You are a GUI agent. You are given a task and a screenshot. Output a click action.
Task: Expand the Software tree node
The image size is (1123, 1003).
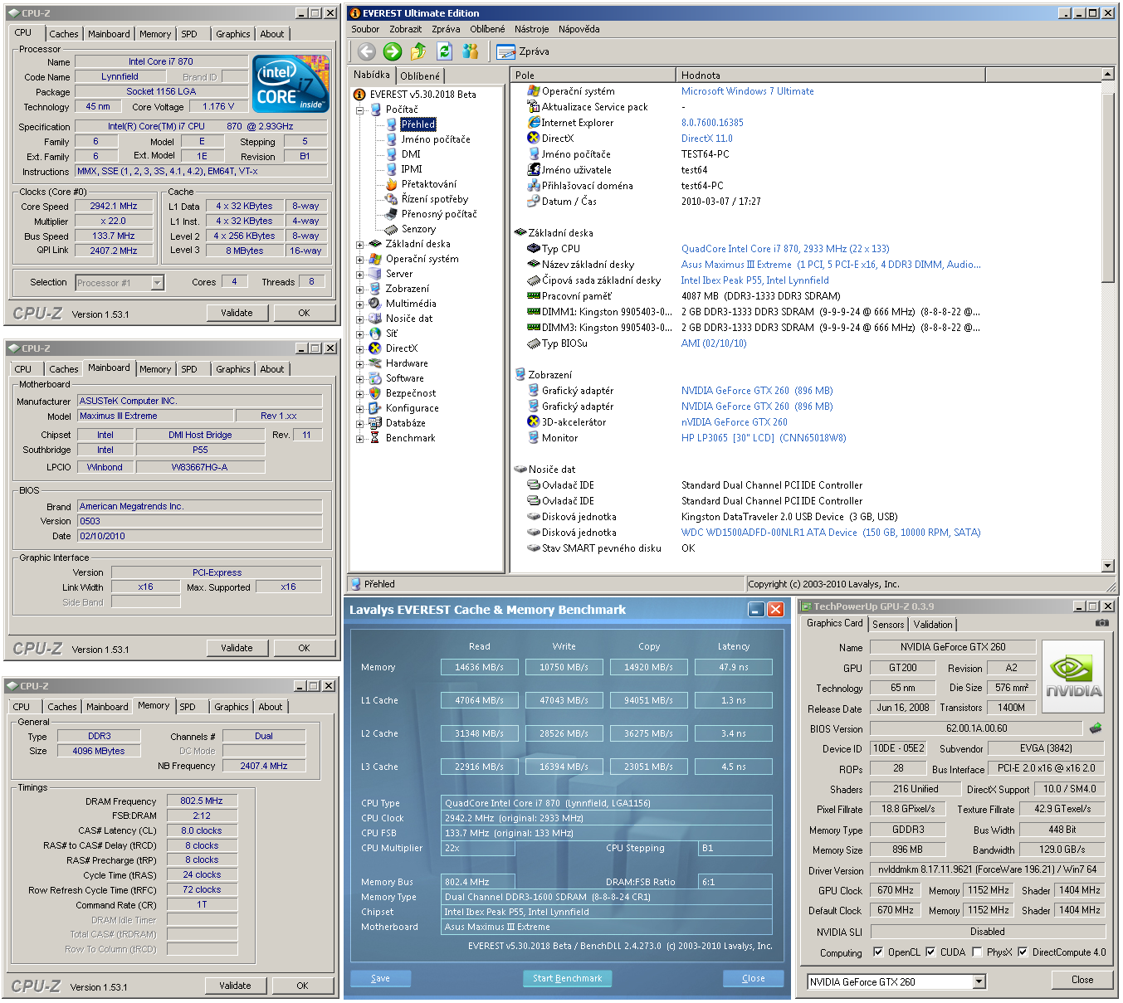(360, 379)
